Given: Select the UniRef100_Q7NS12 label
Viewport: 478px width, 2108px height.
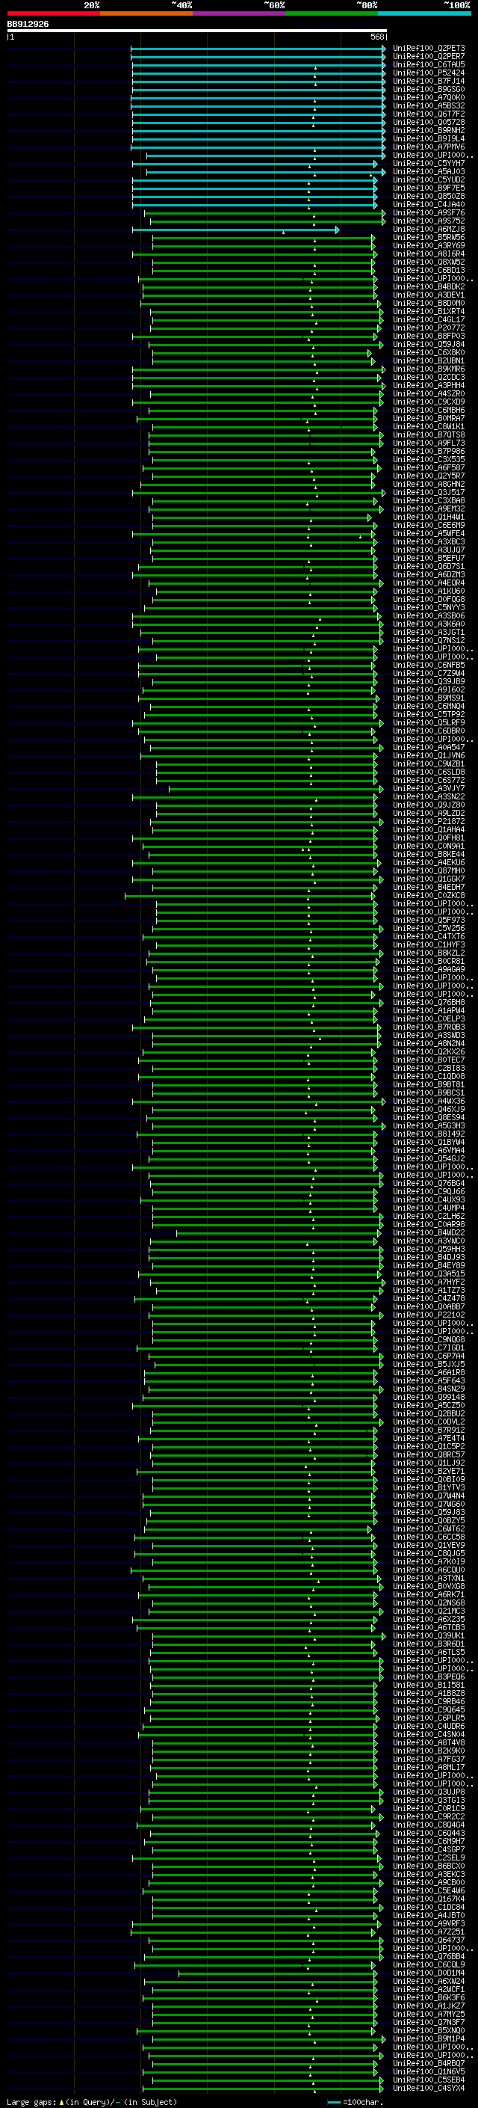Looking at the screenshot, I should pyautogui.click(x=429, y=641).
